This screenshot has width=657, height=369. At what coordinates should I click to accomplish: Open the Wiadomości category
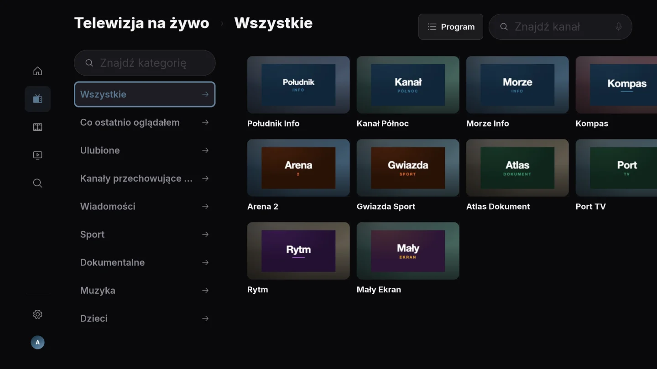point(145,206)
